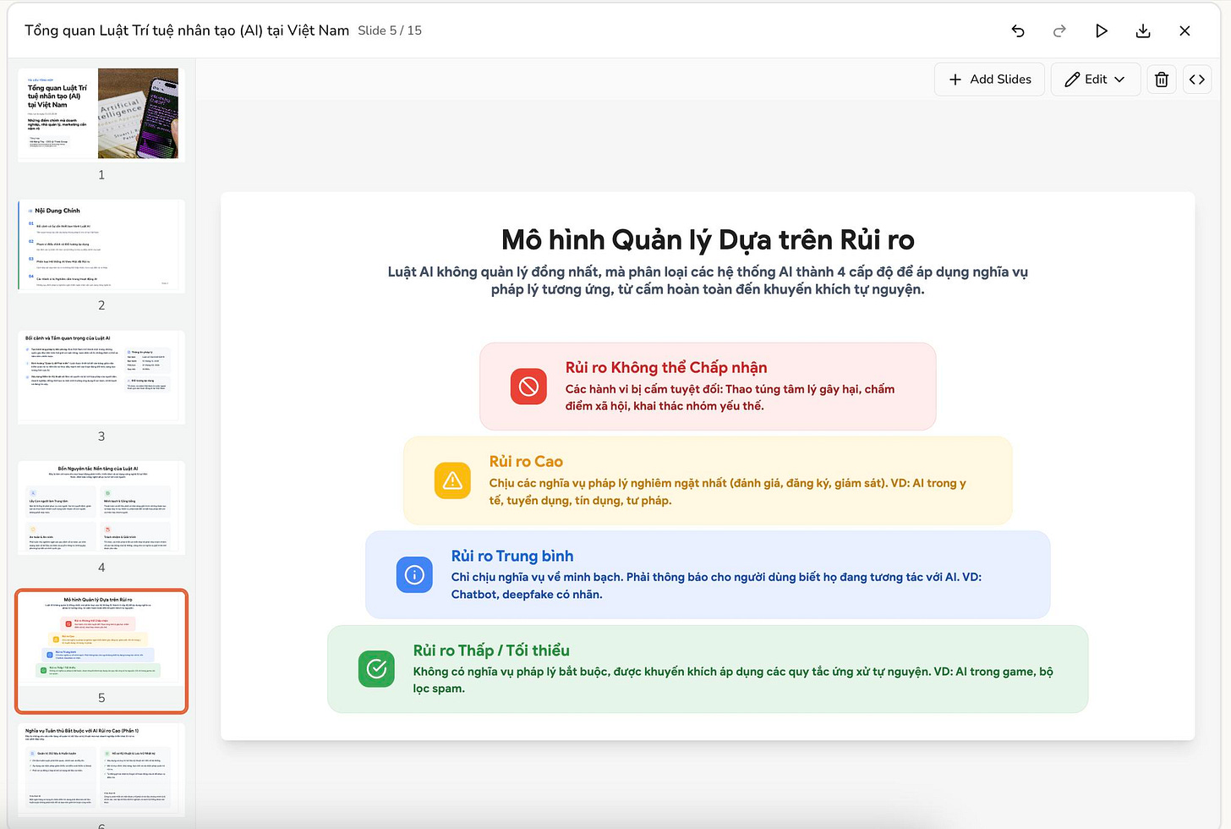
Task: Click the number 1 under first thumbnail
Action: click(x=101, y=175)
